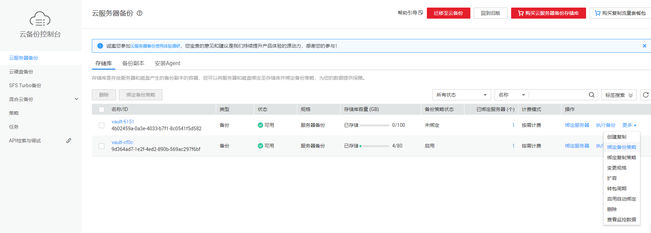Click the vault-cf0c storage usage bar
This screenshot has height=233, width=651.
tap(374, 146)
